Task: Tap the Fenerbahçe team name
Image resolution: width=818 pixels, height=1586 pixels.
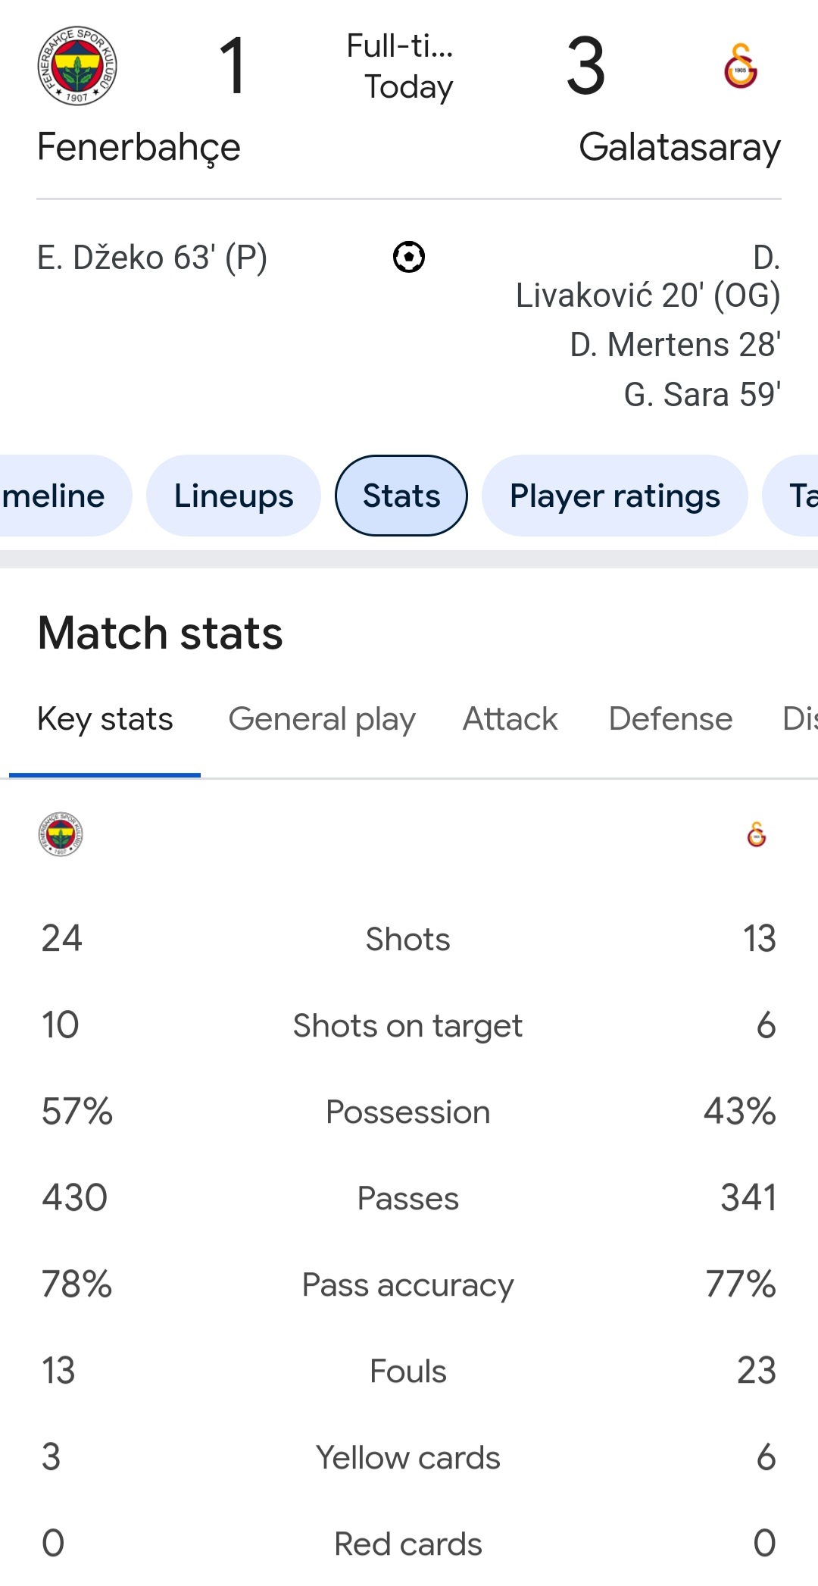Action: coord(139,147)
